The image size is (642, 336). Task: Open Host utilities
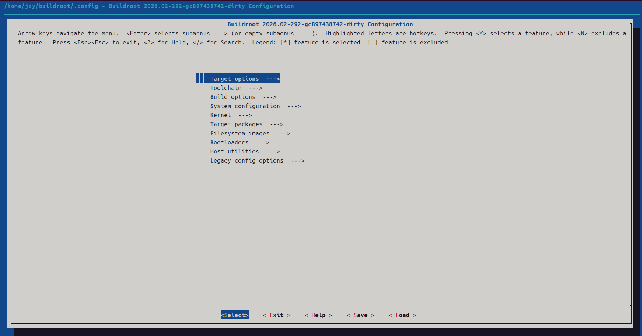pos(234,151)
